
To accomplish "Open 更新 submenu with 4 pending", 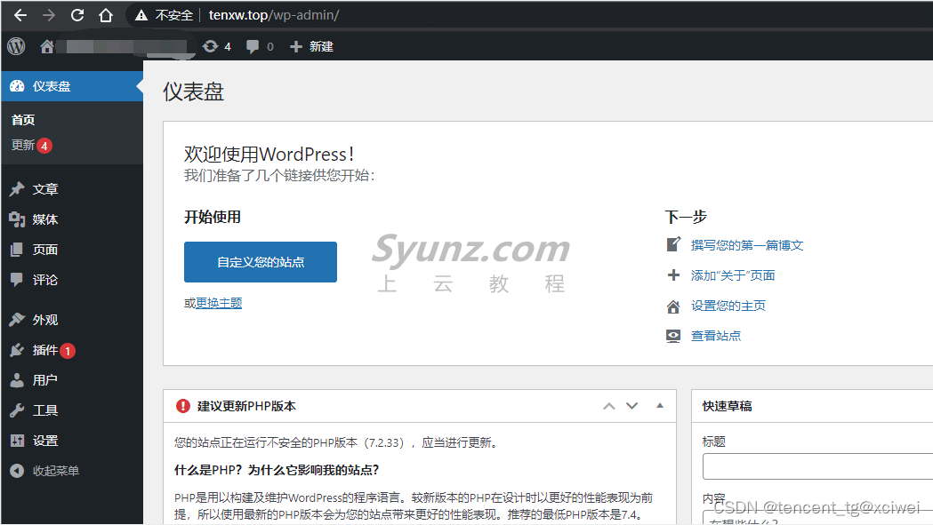I will pos(24,145).
